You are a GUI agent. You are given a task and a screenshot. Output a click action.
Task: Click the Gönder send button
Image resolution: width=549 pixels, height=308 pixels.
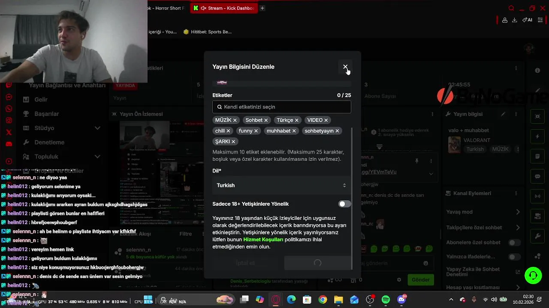click(421, 280)
